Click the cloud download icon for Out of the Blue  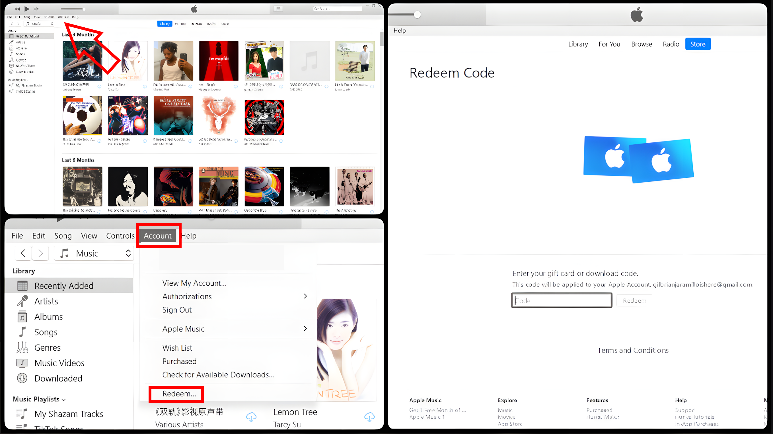(x=281, y=212)
